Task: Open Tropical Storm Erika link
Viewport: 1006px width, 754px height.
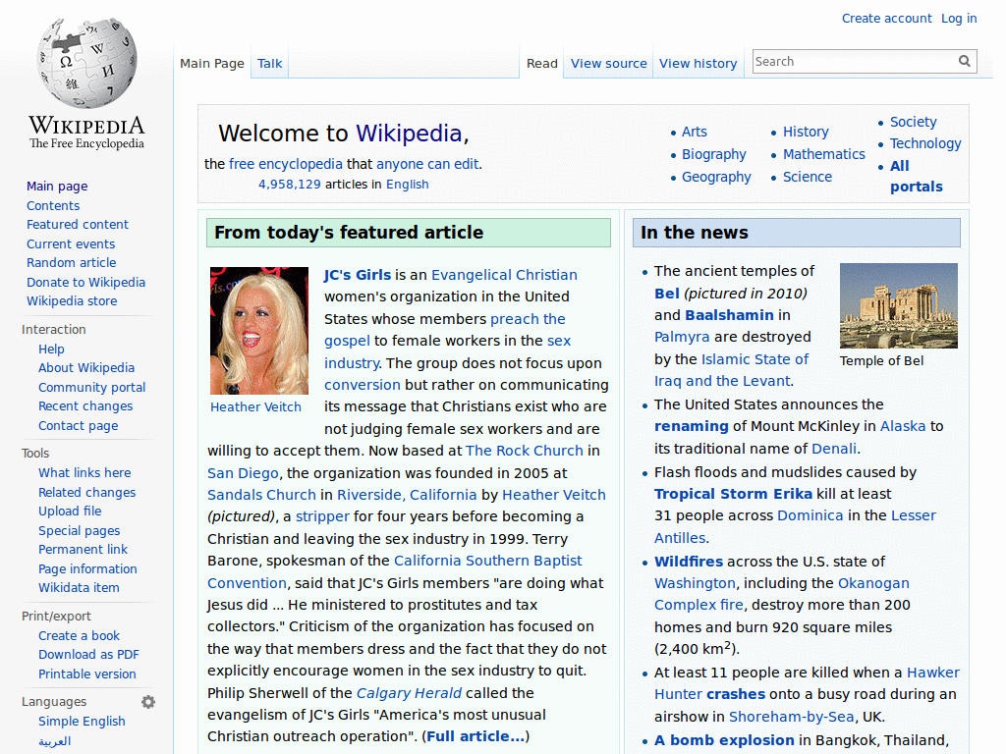Action: 733,495
